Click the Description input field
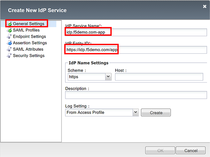This screenshot has height=157, width=210. 136,95
